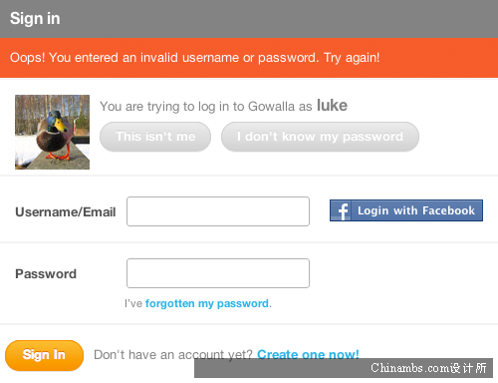Focus the Username/Email input field
This screenshot has width=498, height=383.
click(218, 211)
